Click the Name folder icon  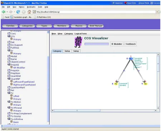pyautogui.click(x=9, y=59)
